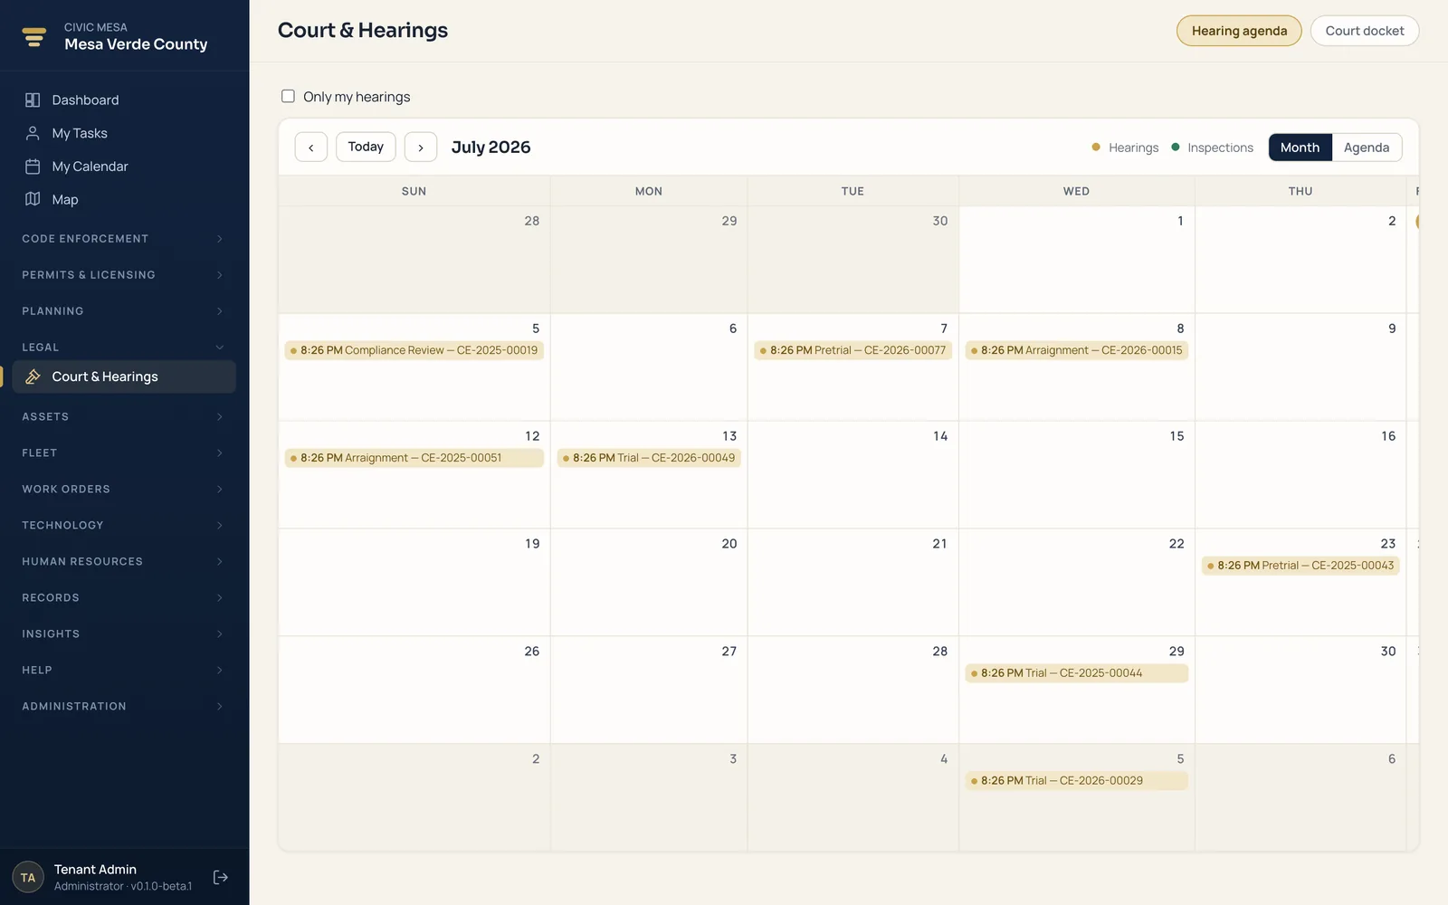The image size is (1448, 905).
Task: Click the logout icon next to Tenant Admin
Action: coord(220,877)
